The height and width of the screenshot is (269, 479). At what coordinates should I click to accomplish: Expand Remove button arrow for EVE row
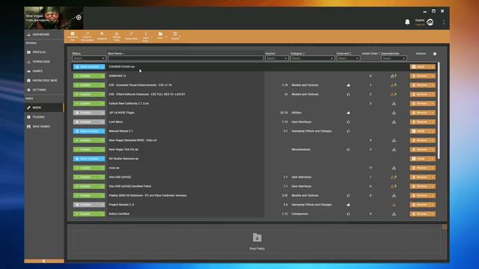pyautogui.click(x=433, y=85)
